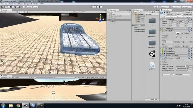Click Mute audio button in Game view
This screenshot has width=193, height=108.
tap(90, 78)
